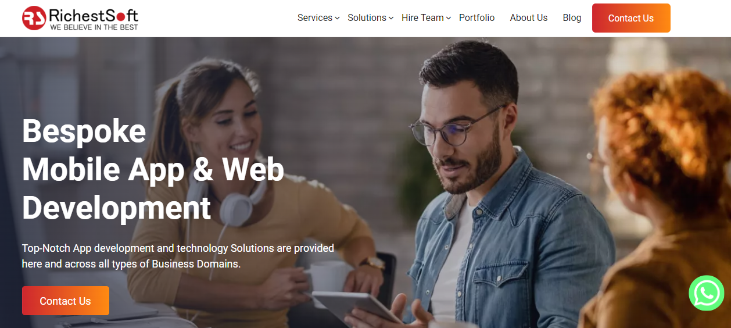Click the header Contact Us gradient button
This screenshot has width=731, height=328.
tap(631, 18)
